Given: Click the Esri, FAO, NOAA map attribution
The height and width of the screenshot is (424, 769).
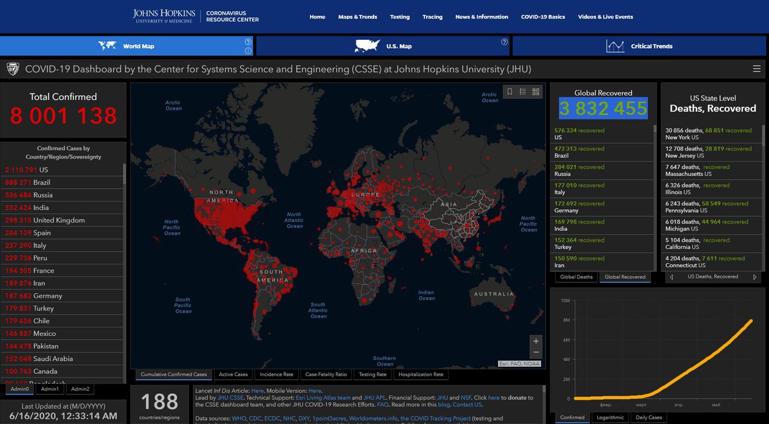Looking at the screenshot, I should [520, 364].
